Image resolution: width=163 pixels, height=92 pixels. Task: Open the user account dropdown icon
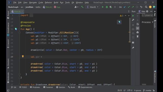tap(76, 7)
